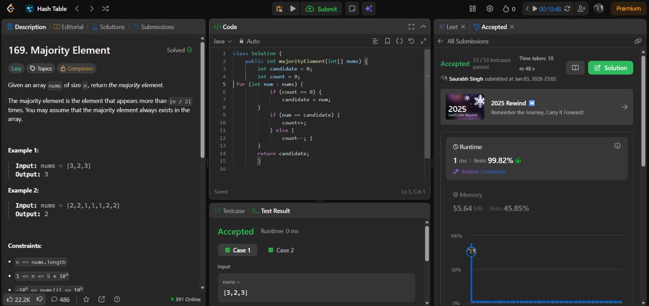Resume the timer play button

coord(535,9)
